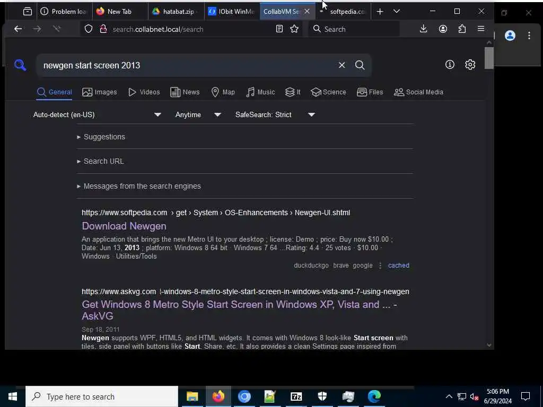The width and height of the screenshot is (543, 407).
Task: Switch to the Science category
Action: pos(328,92)
